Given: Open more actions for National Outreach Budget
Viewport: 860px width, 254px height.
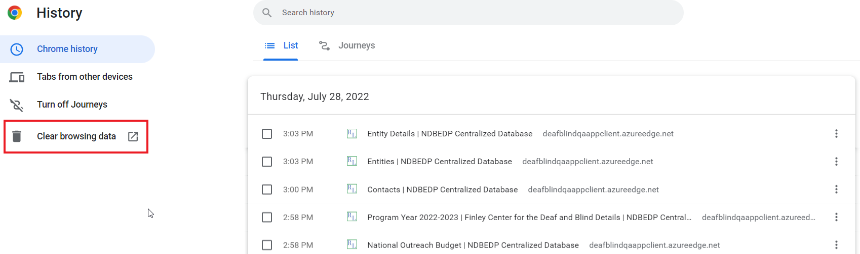Looking at the screenshot, I should pos(836,245).
